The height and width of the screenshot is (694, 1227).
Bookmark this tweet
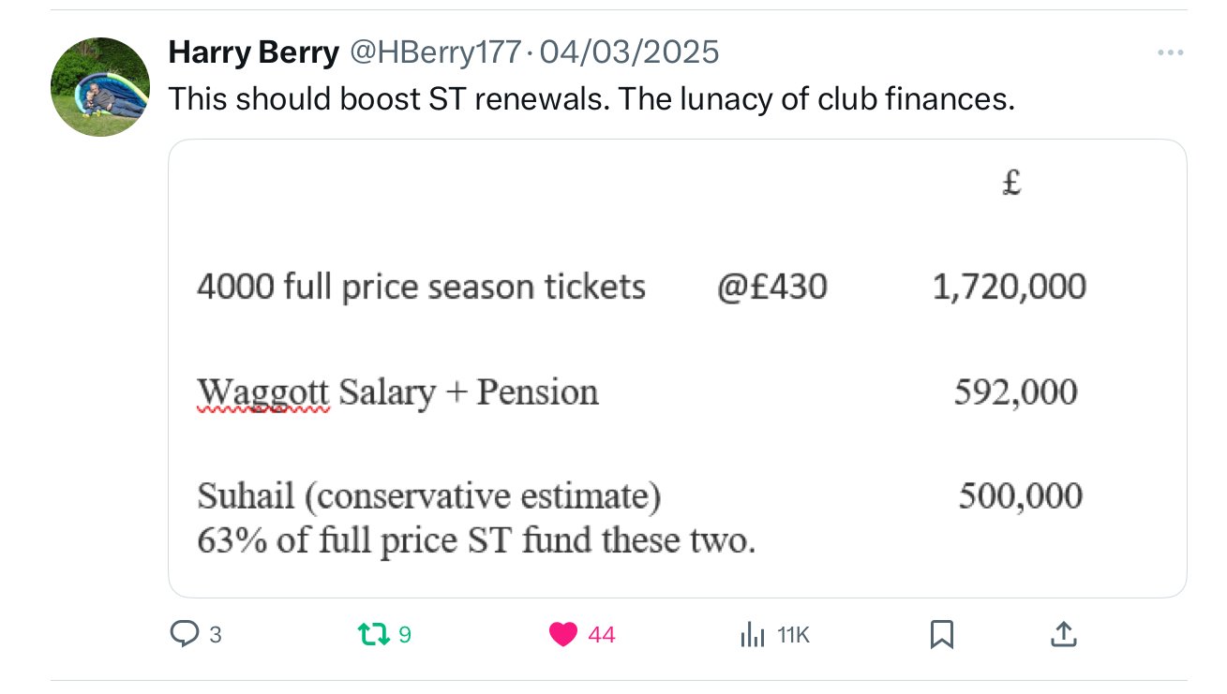pyautogui.click(x=941, y=635)
